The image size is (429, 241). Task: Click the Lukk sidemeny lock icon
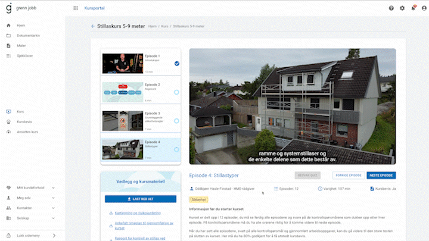tap(8, 236)
